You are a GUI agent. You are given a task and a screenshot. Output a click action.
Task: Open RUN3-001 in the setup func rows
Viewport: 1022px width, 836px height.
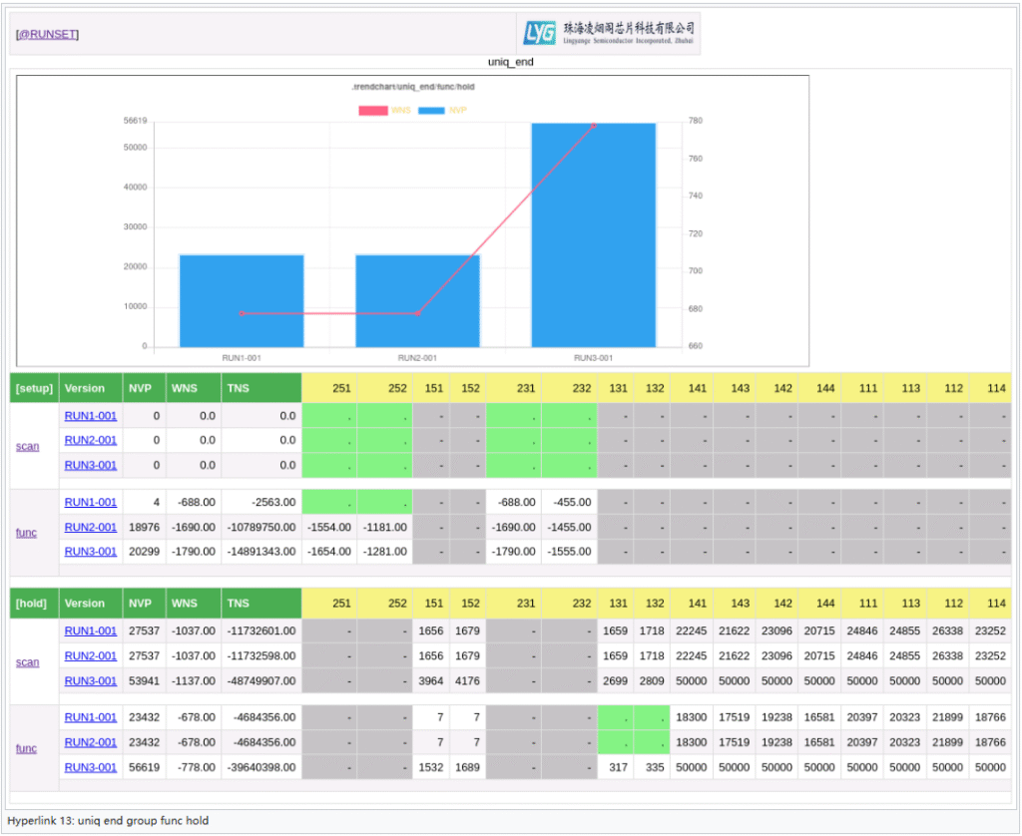coord(91,552)
